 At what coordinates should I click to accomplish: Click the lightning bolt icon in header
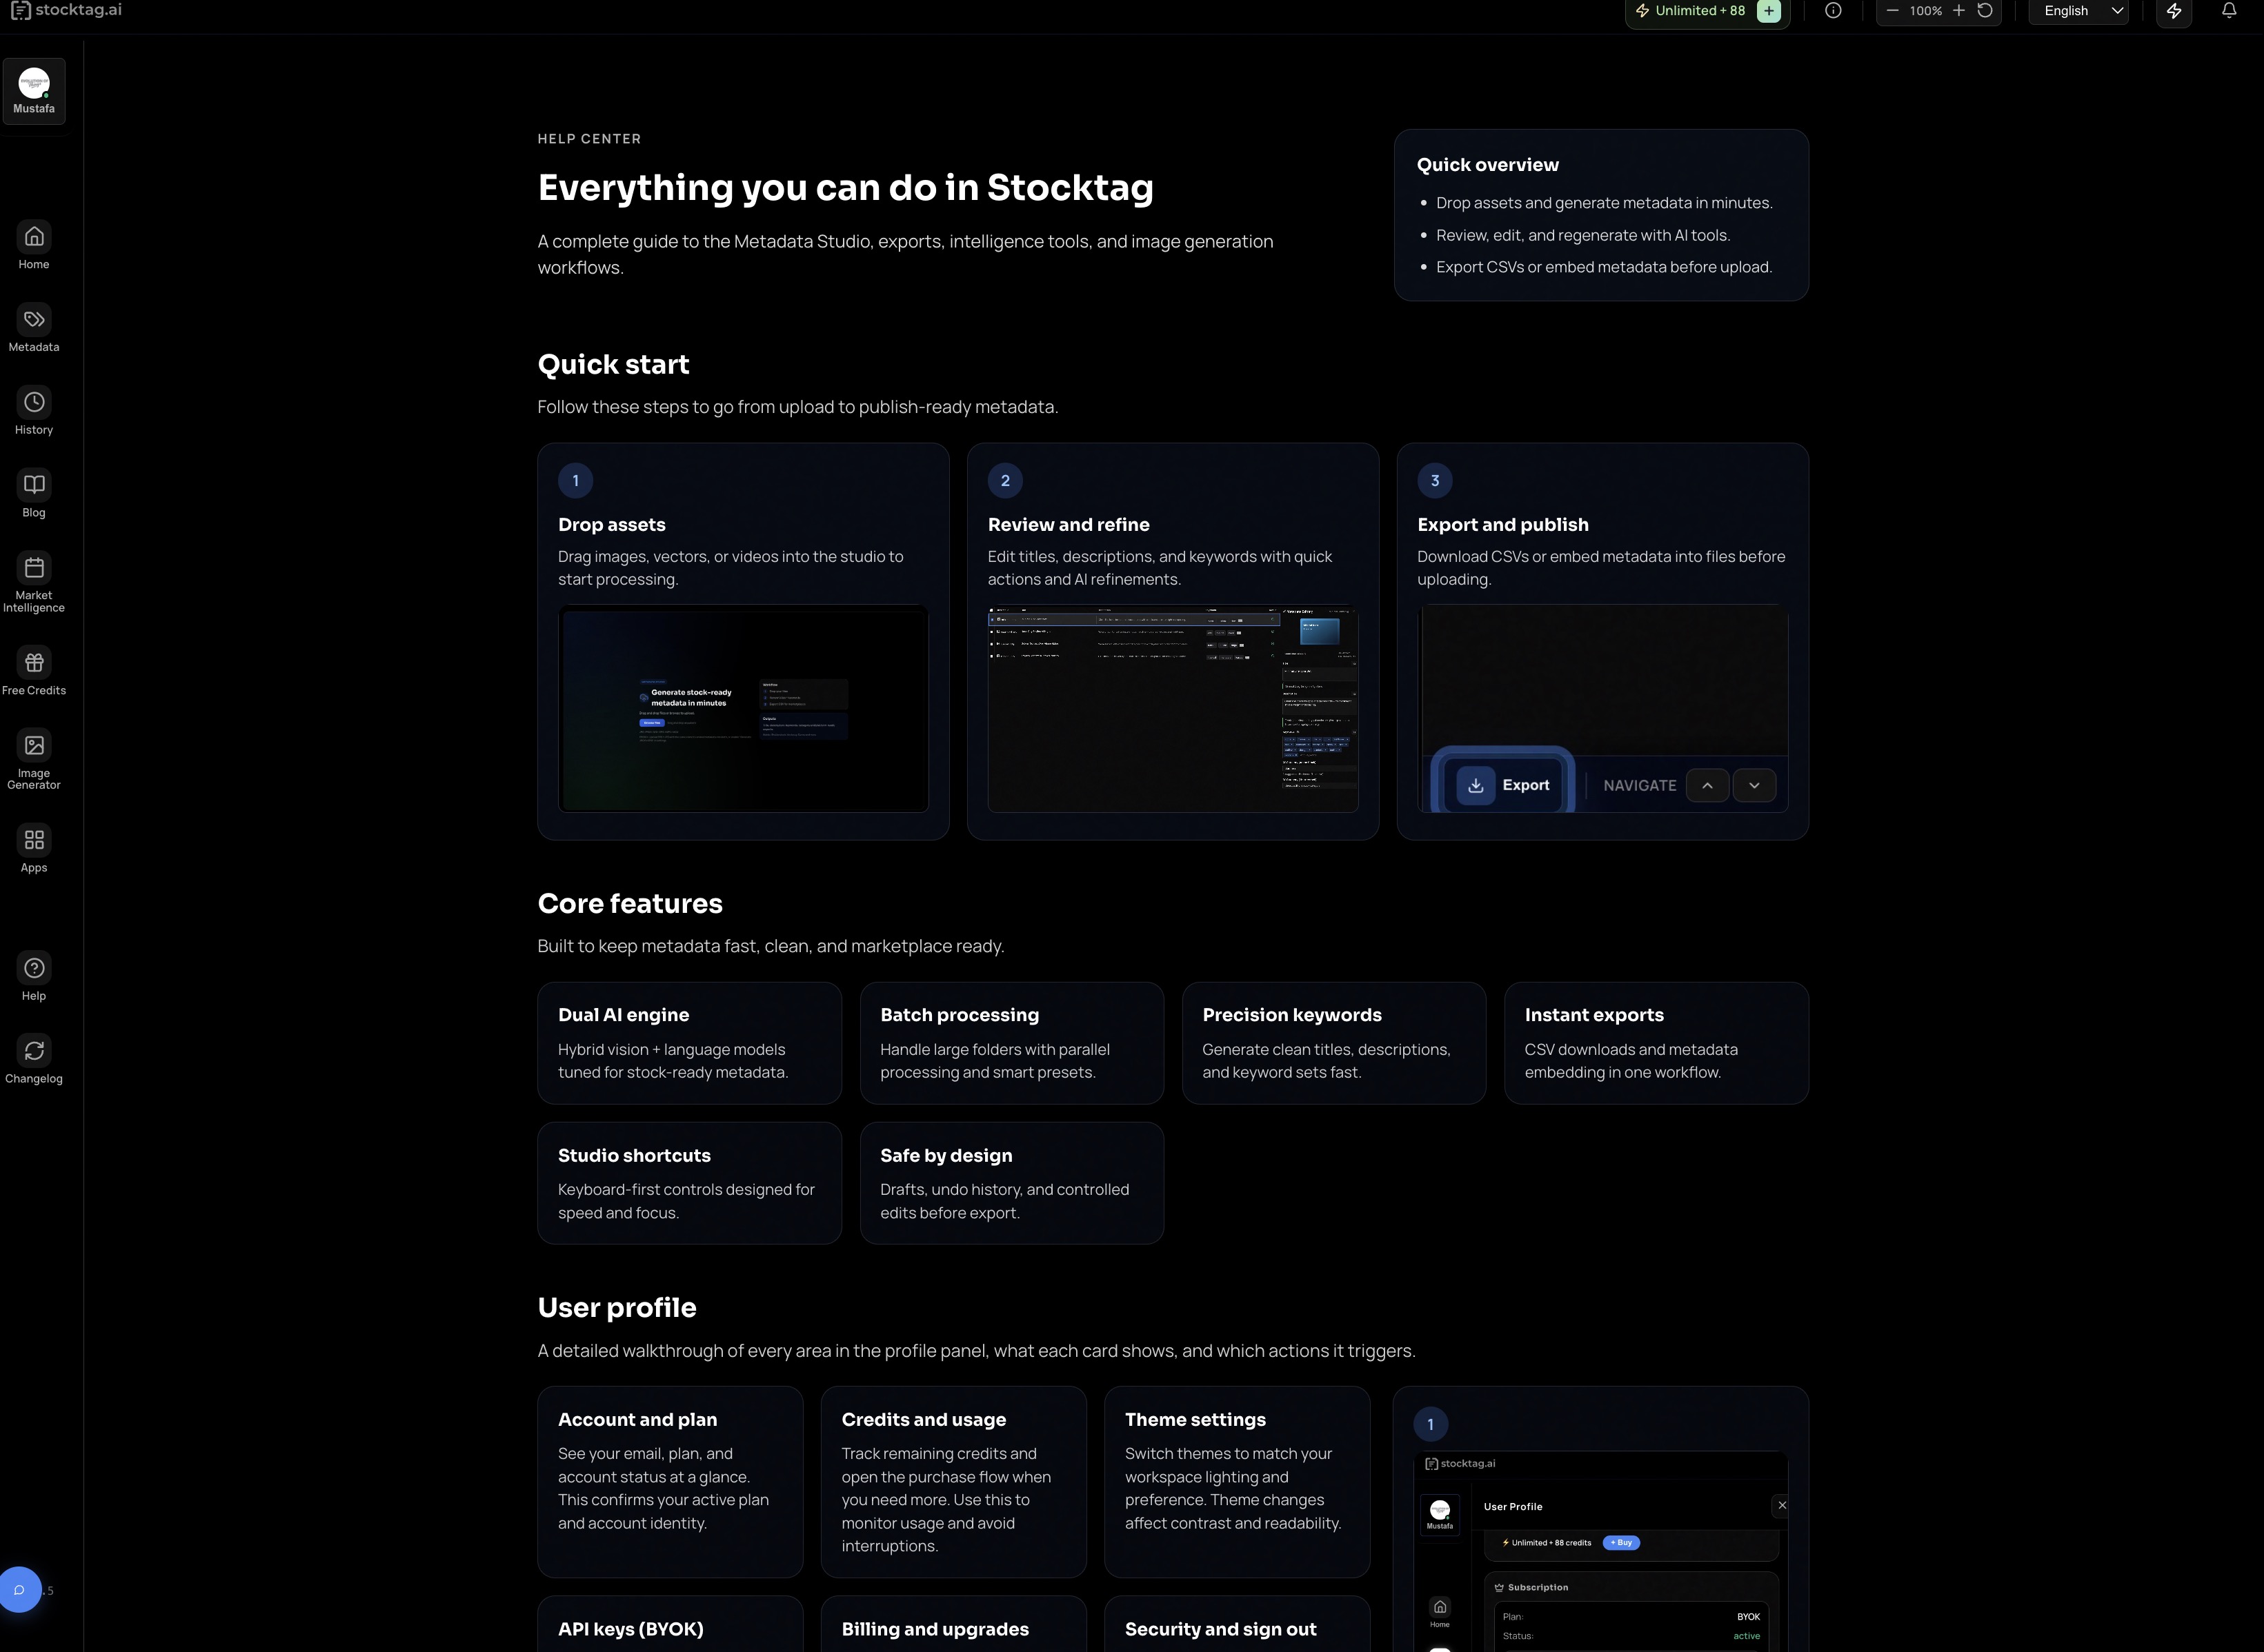click(x=2174, y=11)
